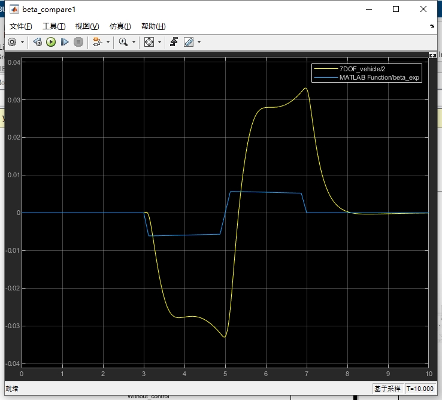Click the y-axis label 0.04
Viewport: 442px width, 400px height.
[x=14, y=62]
